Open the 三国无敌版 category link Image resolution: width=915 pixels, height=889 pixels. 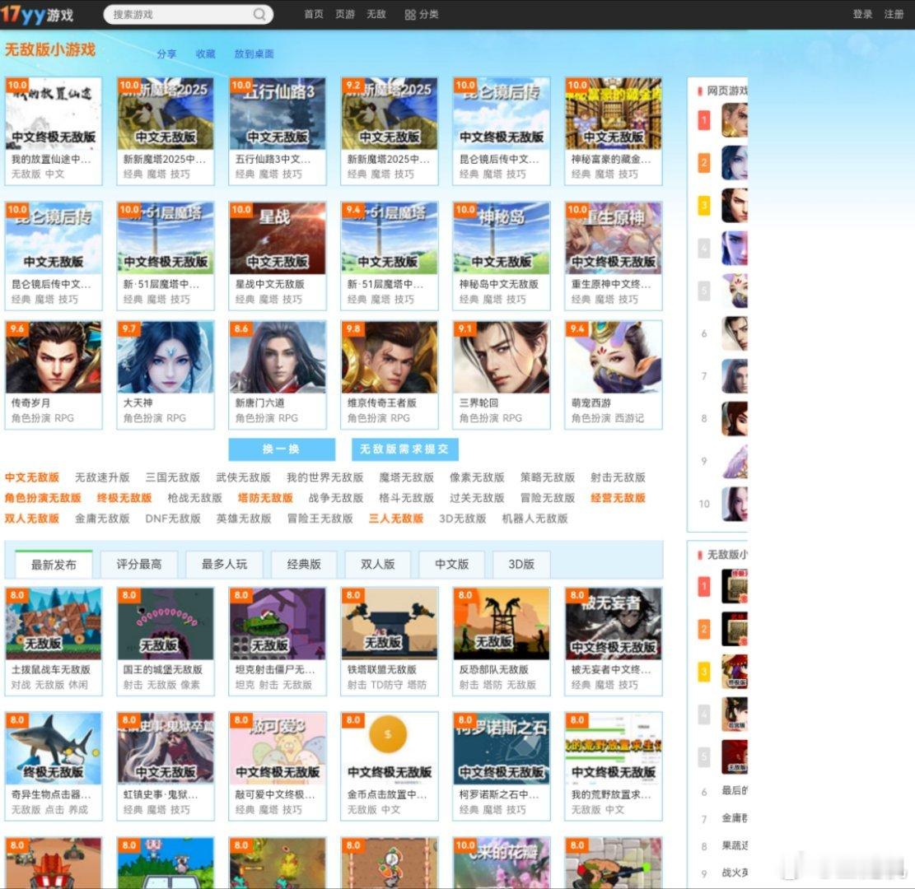[x=173, y=477]
